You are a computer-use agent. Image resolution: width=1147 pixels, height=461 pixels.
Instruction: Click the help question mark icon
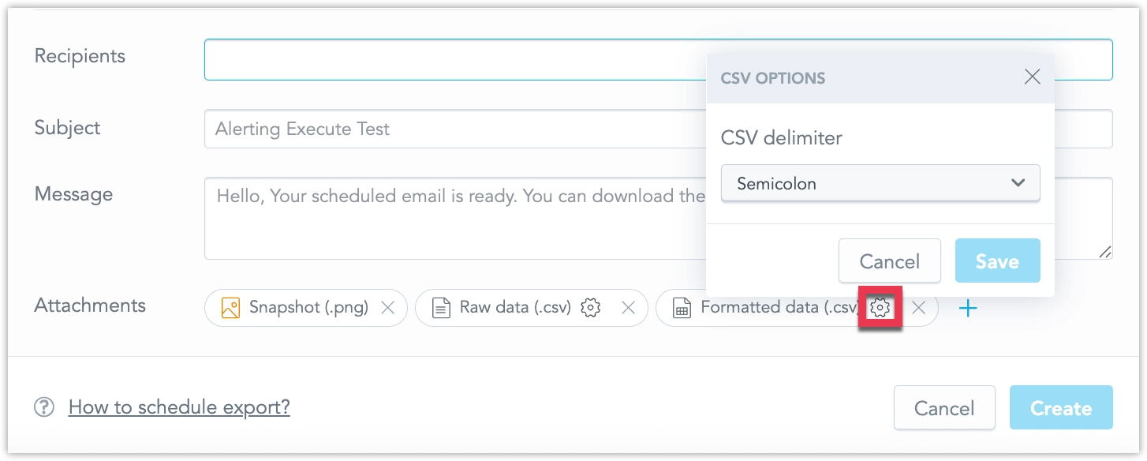tap(44, 407)
